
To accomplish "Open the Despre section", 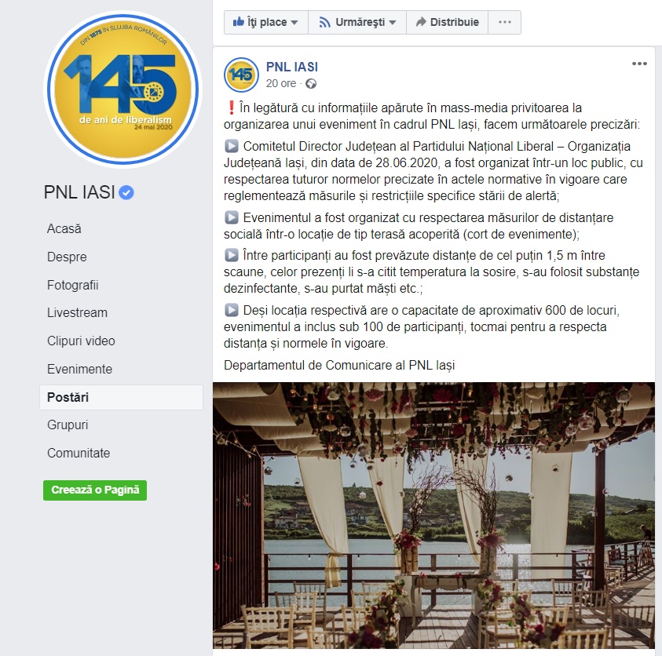I will pos(67,257).
